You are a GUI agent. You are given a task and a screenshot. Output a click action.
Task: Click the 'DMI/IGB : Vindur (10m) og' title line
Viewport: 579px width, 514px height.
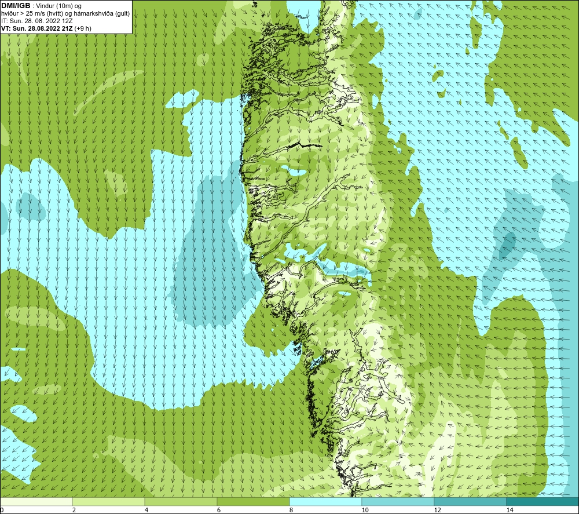coord(41,6)
